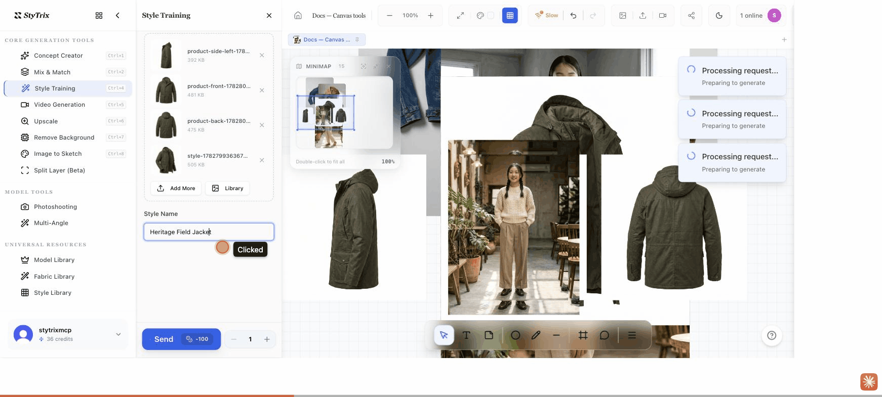882x397 pixels.
Task: Choose the Sticky note tool
Action: tap(489, 335)
